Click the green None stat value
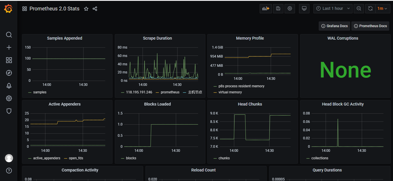The width and height of the screenshot is (393, 181). (345, 70)
